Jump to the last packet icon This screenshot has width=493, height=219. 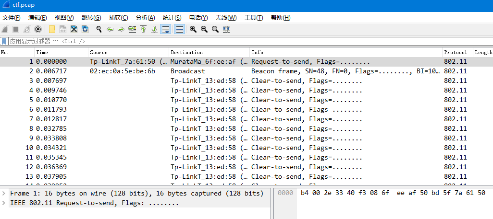(154, 29)
